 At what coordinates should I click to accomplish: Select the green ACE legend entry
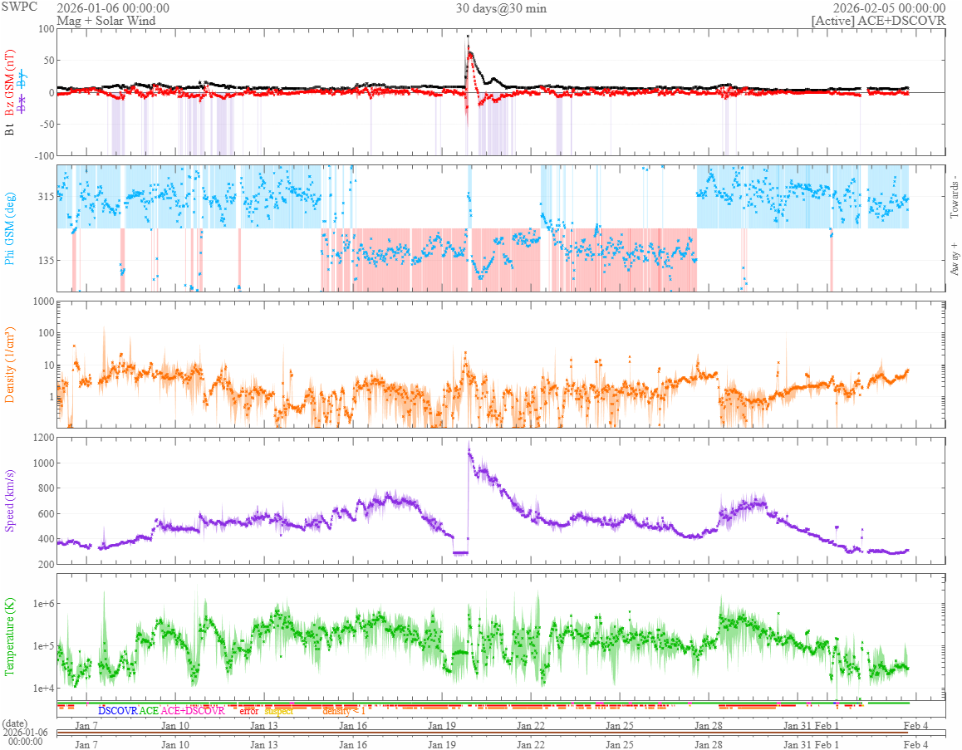click(149, 711)
